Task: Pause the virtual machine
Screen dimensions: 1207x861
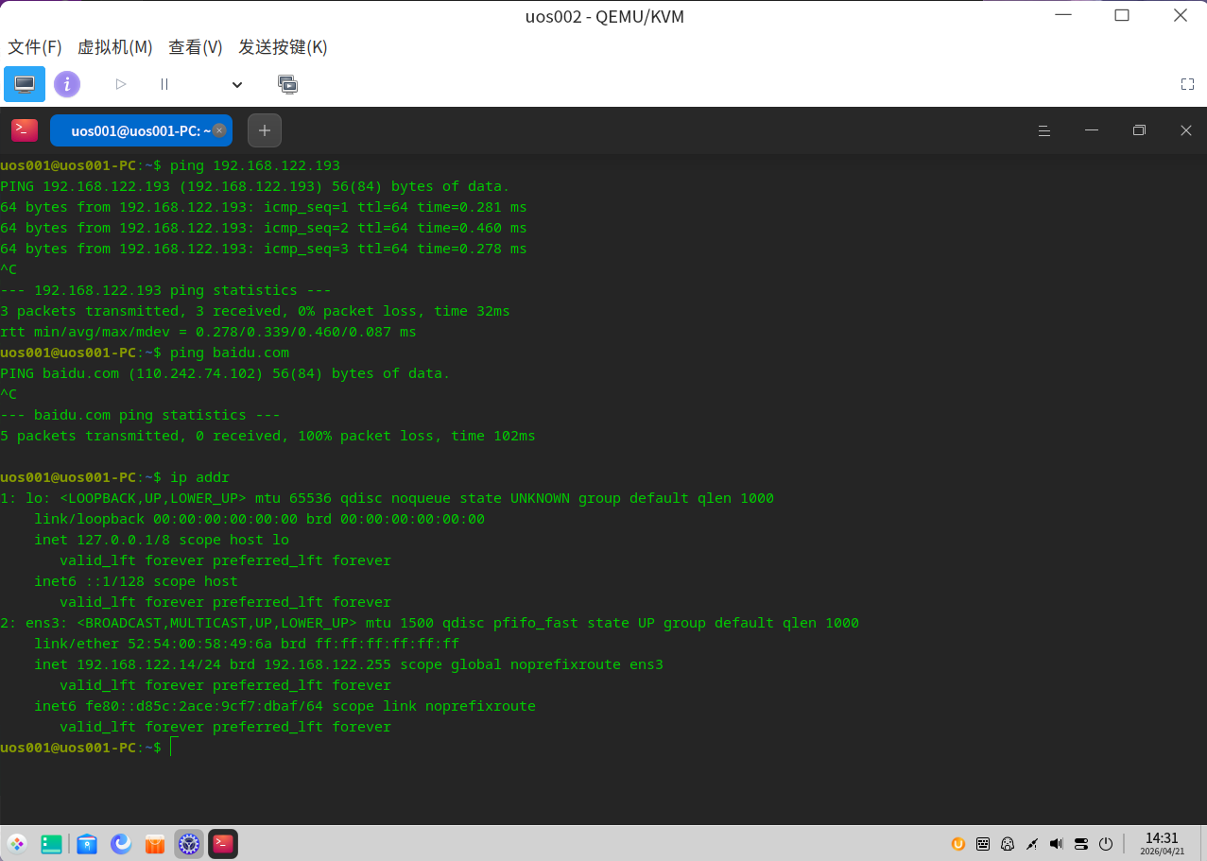Action: click(x=164, y=84)
